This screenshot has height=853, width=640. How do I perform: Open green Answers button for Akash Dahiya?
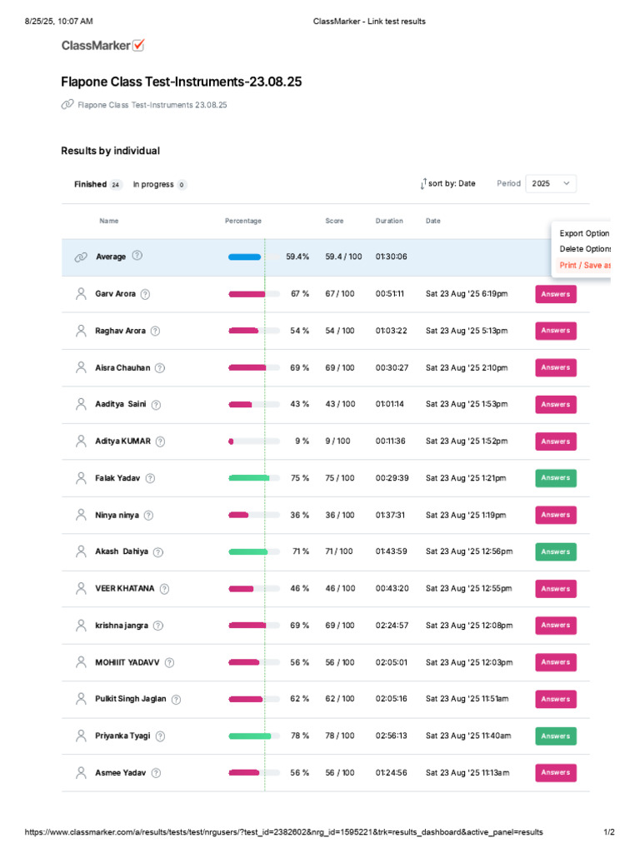tap(556, 551)
